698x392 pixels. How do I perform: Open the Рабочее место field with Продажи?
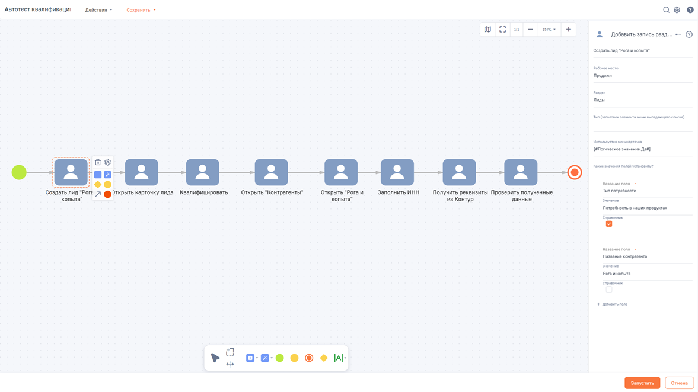coord(643,76)
